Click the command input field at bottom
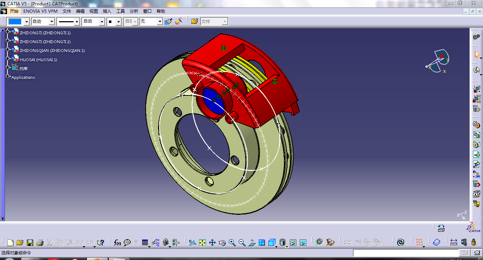The height and width of the screenshot is (260, 483). pos(406,253)
